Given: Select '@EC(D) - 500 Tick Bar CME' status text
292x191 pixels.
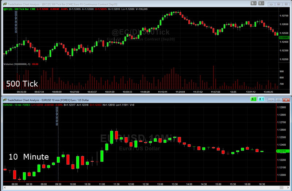Looking at the screenshot, I should coord(19,9).
